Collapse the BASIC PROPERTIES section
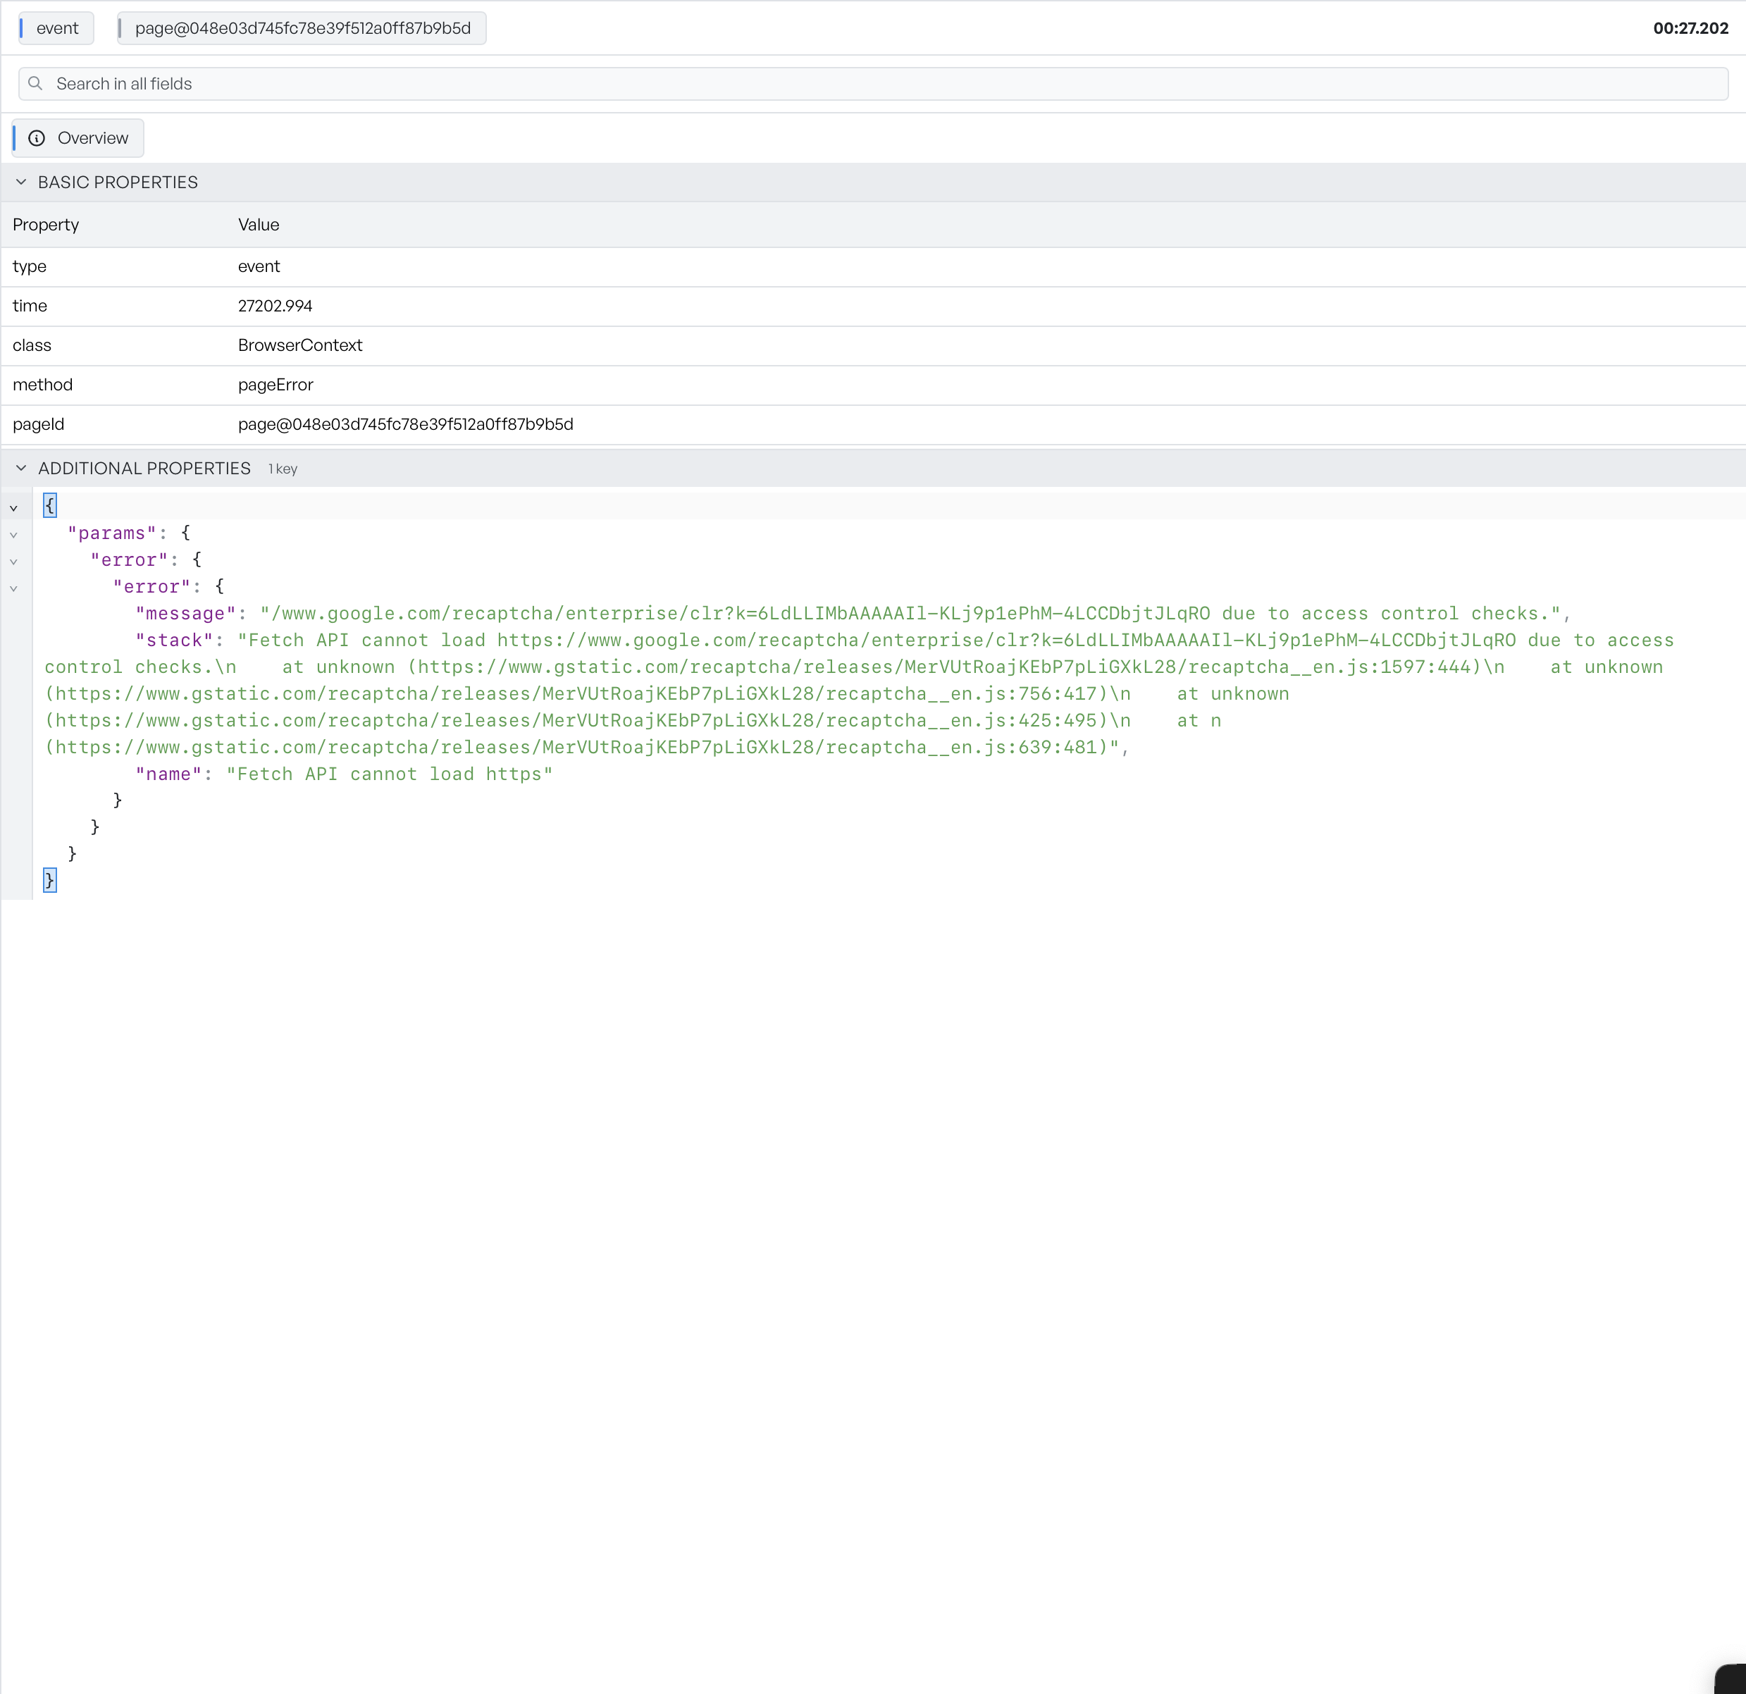 (21, 182)
